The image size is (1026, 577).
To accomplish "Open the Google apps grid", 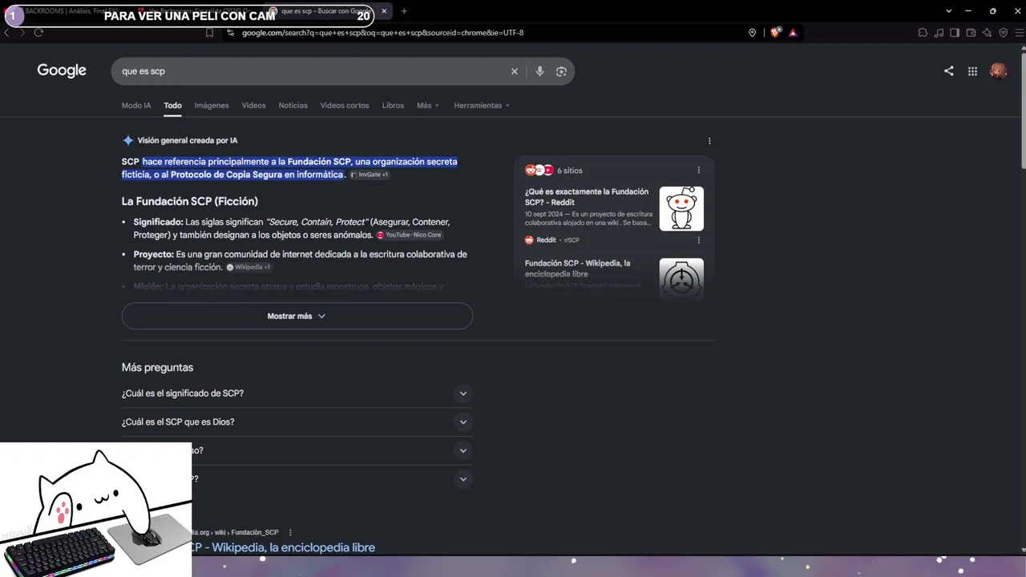I will (972, 71).
